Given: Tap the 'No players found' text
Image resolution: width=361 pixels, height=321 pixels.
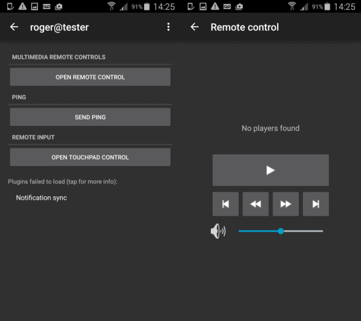Looking at the screenshot, I should pos(270,128).
